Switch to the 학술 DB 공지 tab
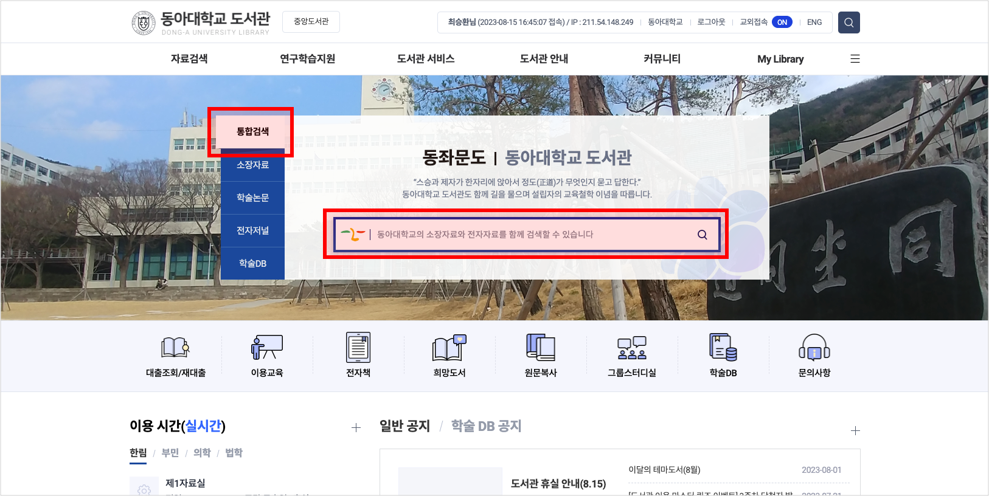 pos(486,426)
